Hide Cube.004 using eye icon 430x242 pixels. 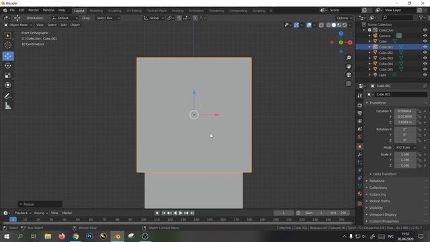click(x=425, y=64)
